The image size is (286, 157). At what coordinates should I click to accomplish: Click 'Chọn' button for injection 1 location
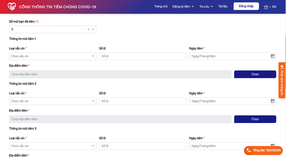tap(255, 74)
